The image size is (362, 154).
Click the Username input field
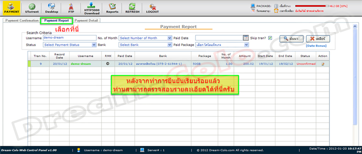coord(70,38)
